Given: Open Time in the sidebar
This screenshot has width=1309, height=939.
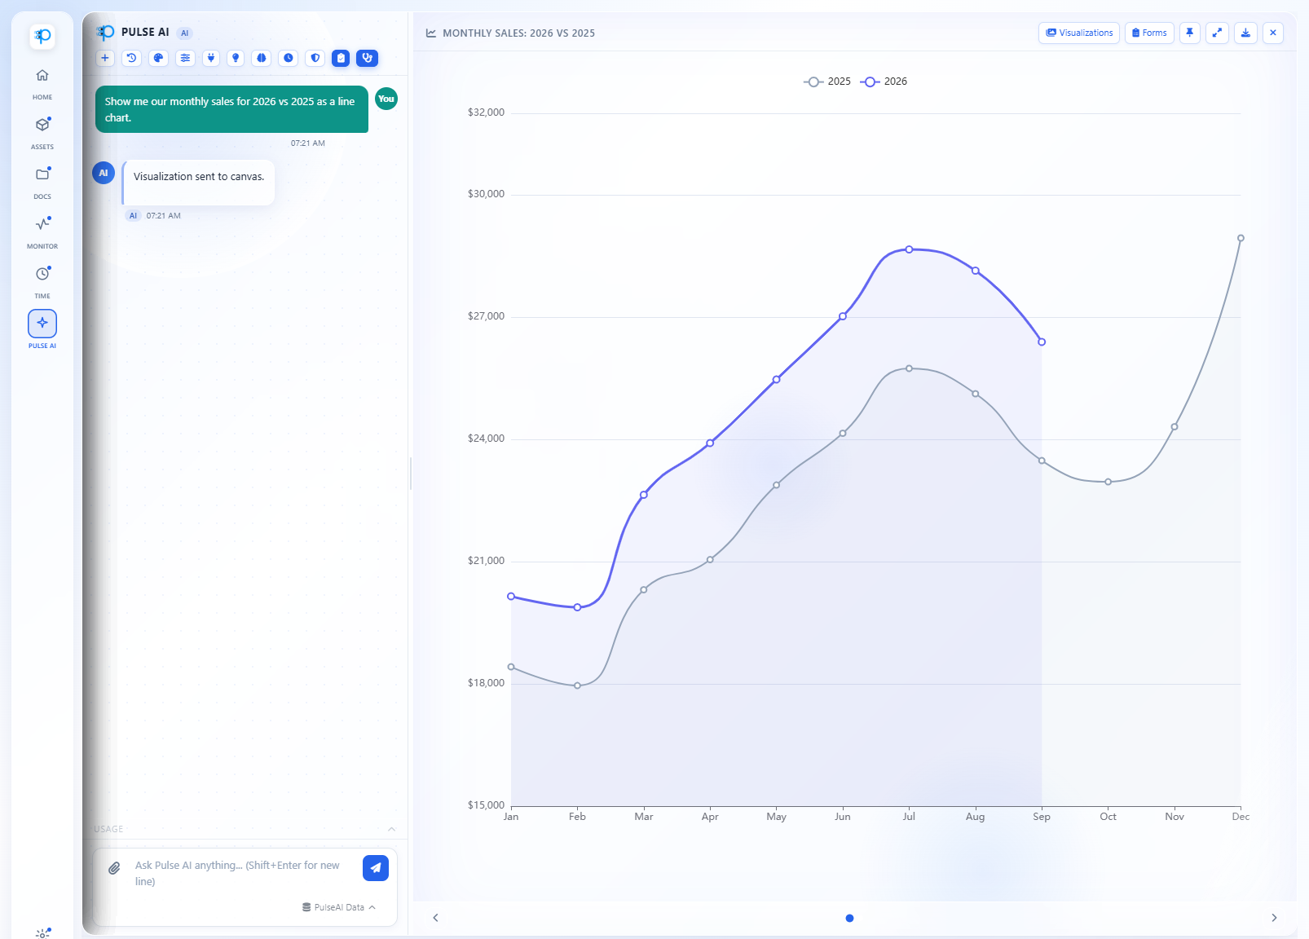Looking at the screenshot, I should point(42,282).
